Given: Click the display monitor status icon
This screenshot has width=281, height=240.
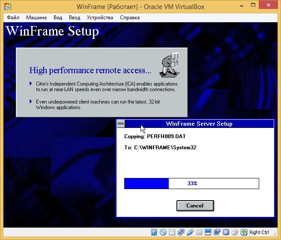Looking at the screenshot, I should pos(208,232).
